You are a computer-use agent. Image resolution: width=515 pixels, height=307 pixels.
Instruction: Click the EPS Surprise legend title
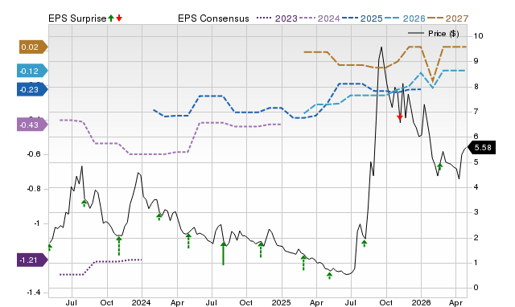(x=77, y=18)
